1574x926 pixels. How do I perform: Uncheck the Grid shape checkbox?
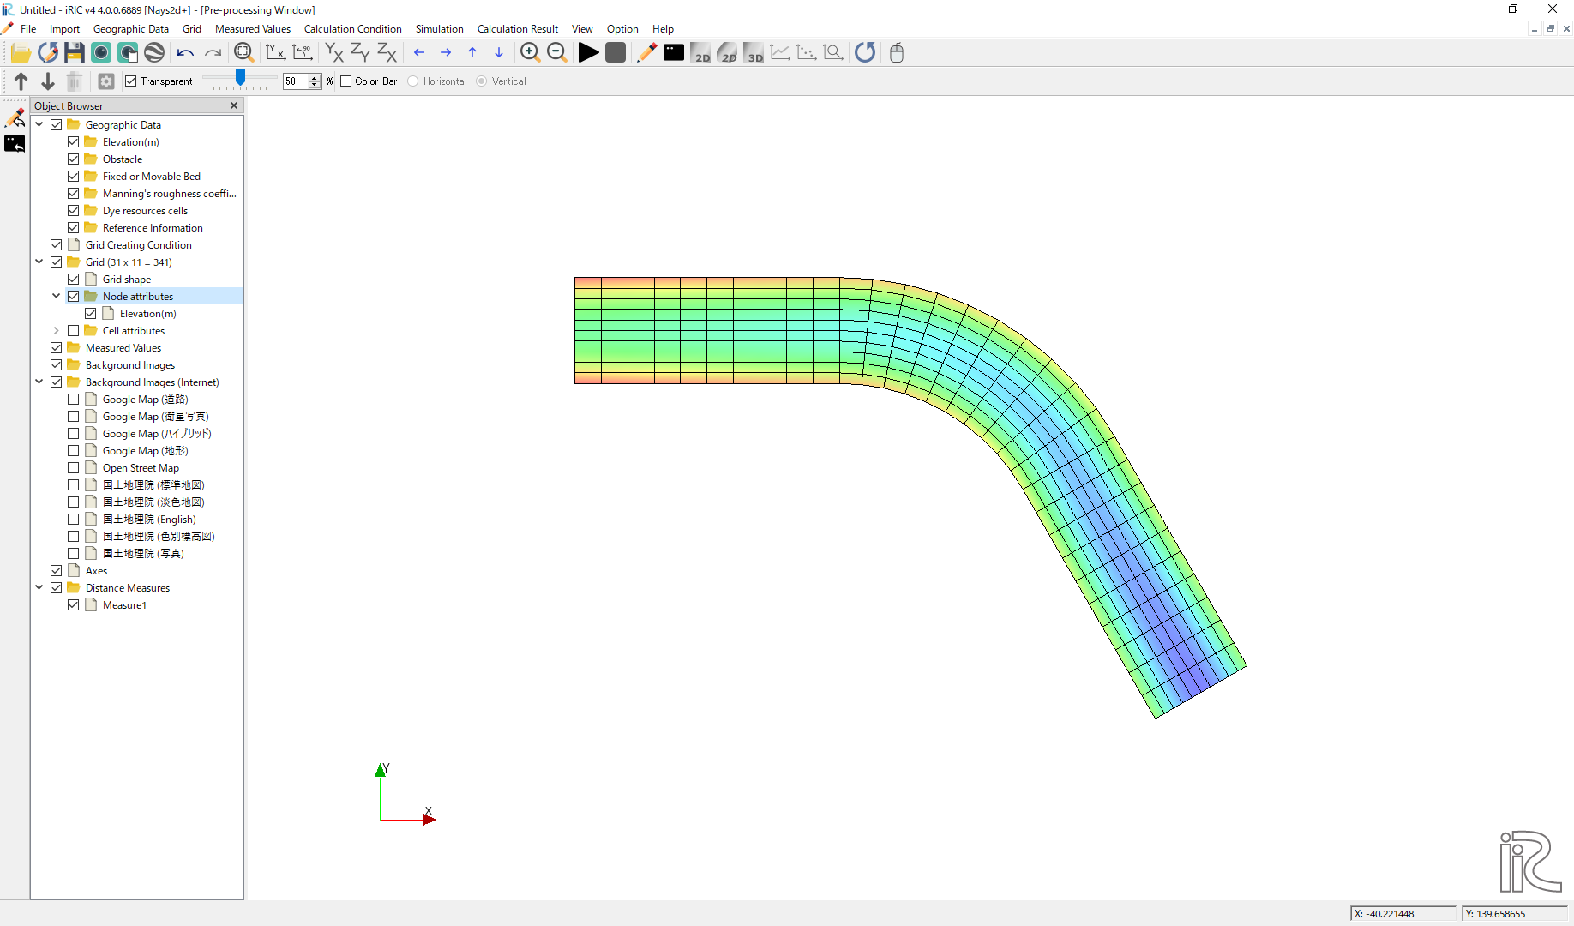tap(74, 280)
